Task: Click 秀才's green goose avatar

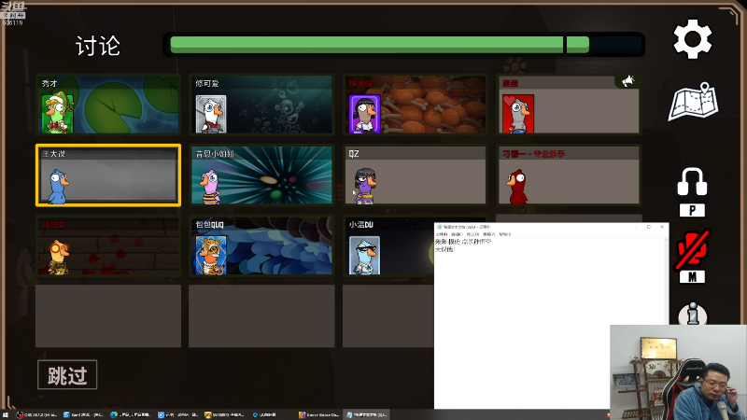Action: tap(57, 113)
